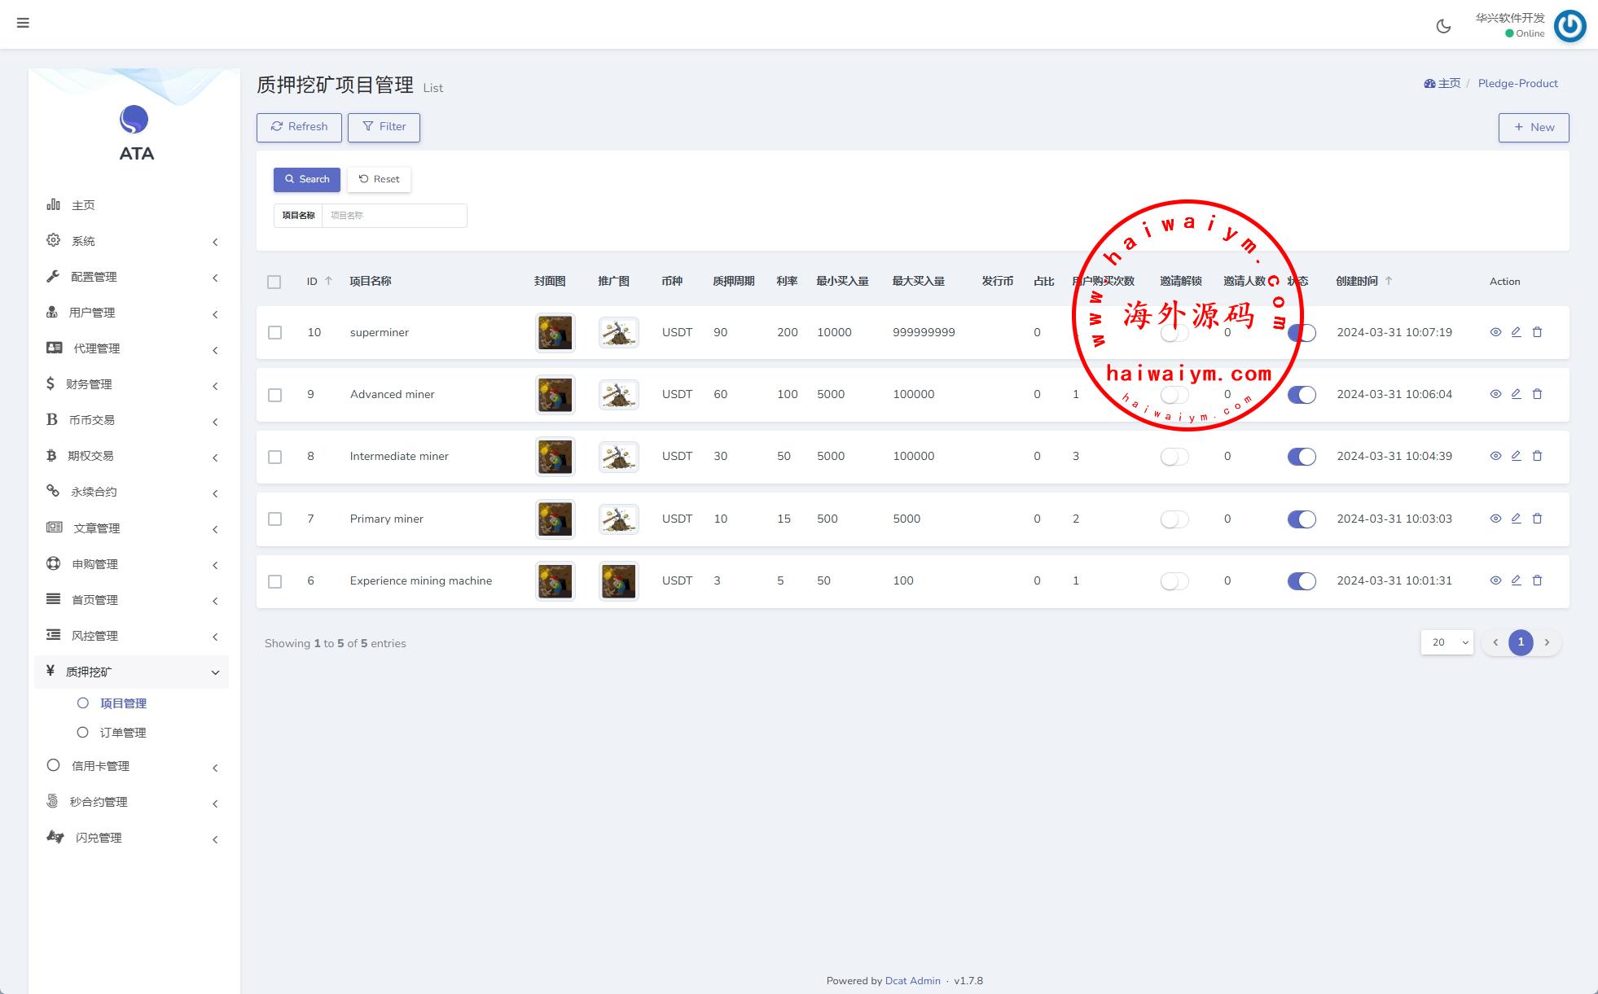1598x994 pixels.
Task: Click the hamburger menu icon
Action: pyautogui.click(x=23, y=23)
